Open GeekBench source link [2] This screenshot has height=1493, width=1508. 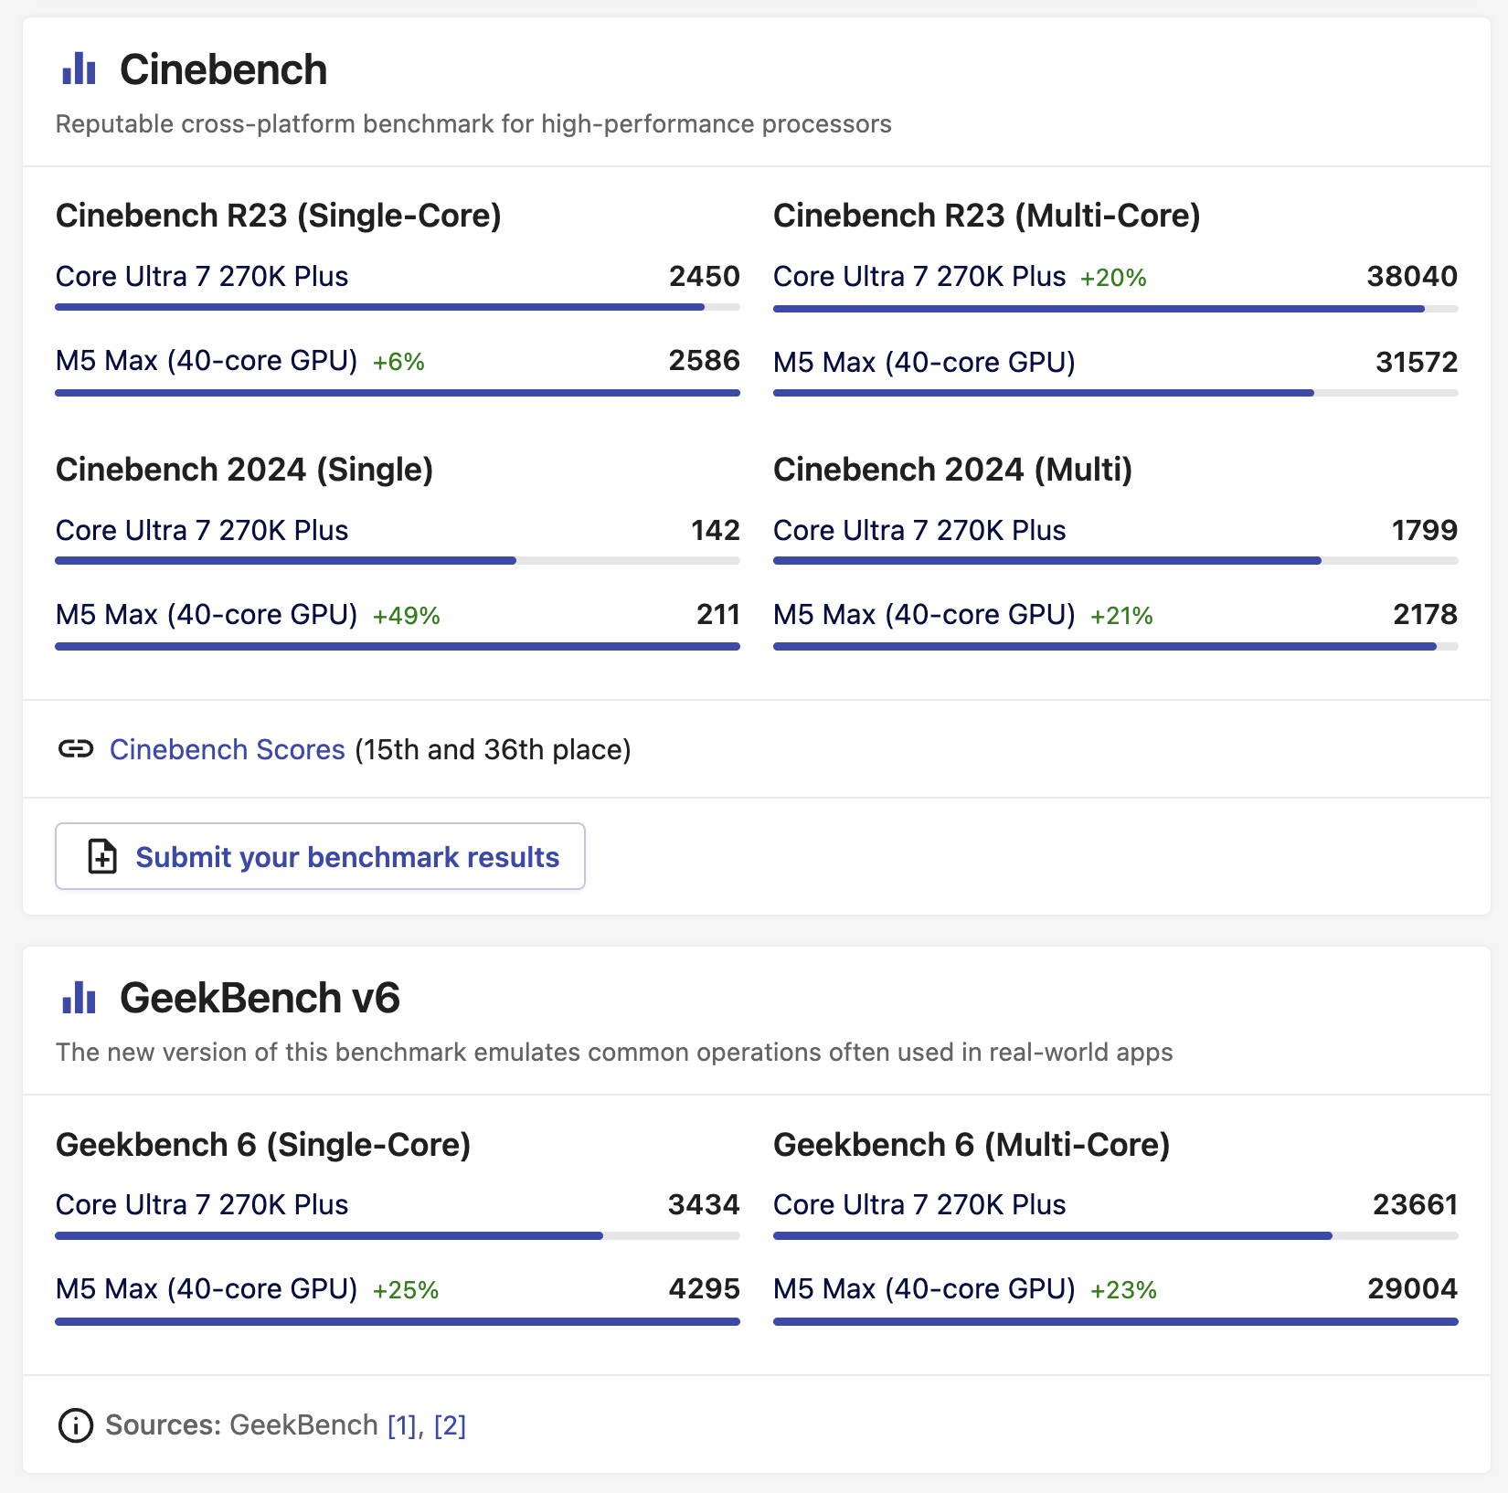coord(451,1424)
